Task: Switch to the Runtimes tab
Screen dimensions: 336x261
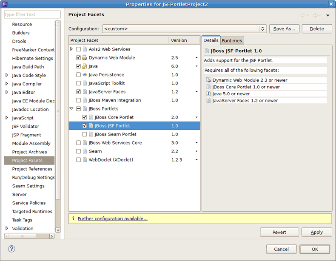Action: pos(232,40)
